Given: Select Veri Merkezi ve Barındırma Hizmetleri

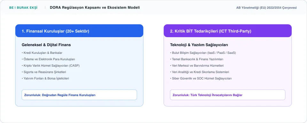Looking at the screenshot, I should coord(197,66).
